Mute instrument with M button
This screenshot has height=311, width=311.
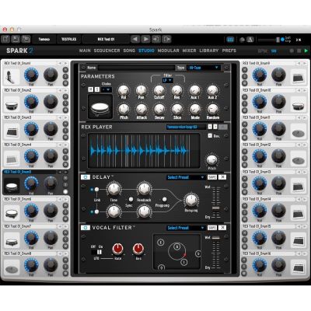coord(90,89)
